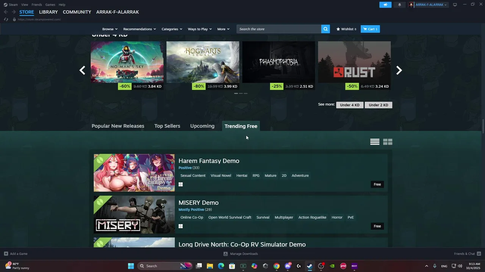
Task: Open Logitech G HUB from the taskbar
Action: [x=299, y=266]
